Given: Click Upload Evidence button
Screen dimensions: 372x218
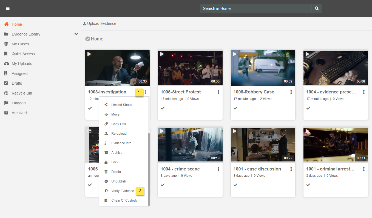Looking at the screenshot, I should click(x=100, y=23).
